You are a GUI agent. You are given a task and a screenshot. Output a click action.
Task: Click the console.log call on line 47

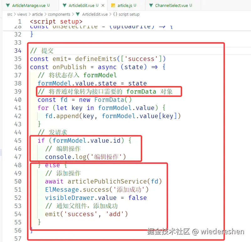coord(86,157)
